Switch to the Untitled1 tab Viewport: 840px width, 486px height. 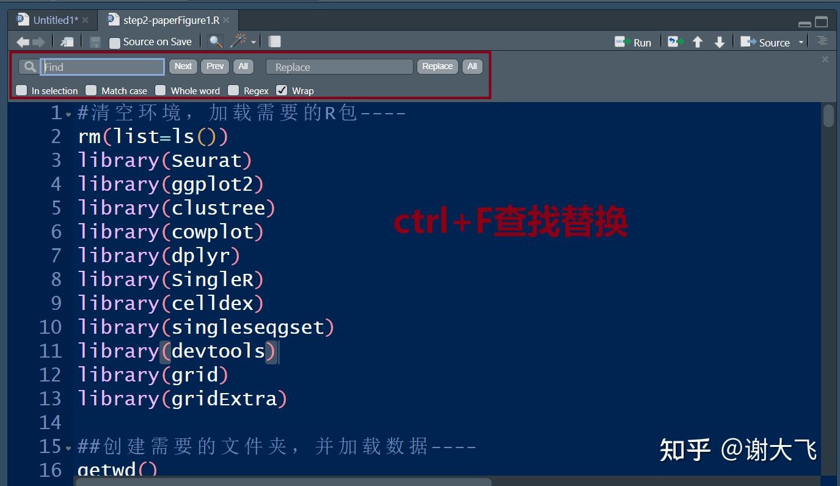52,19
